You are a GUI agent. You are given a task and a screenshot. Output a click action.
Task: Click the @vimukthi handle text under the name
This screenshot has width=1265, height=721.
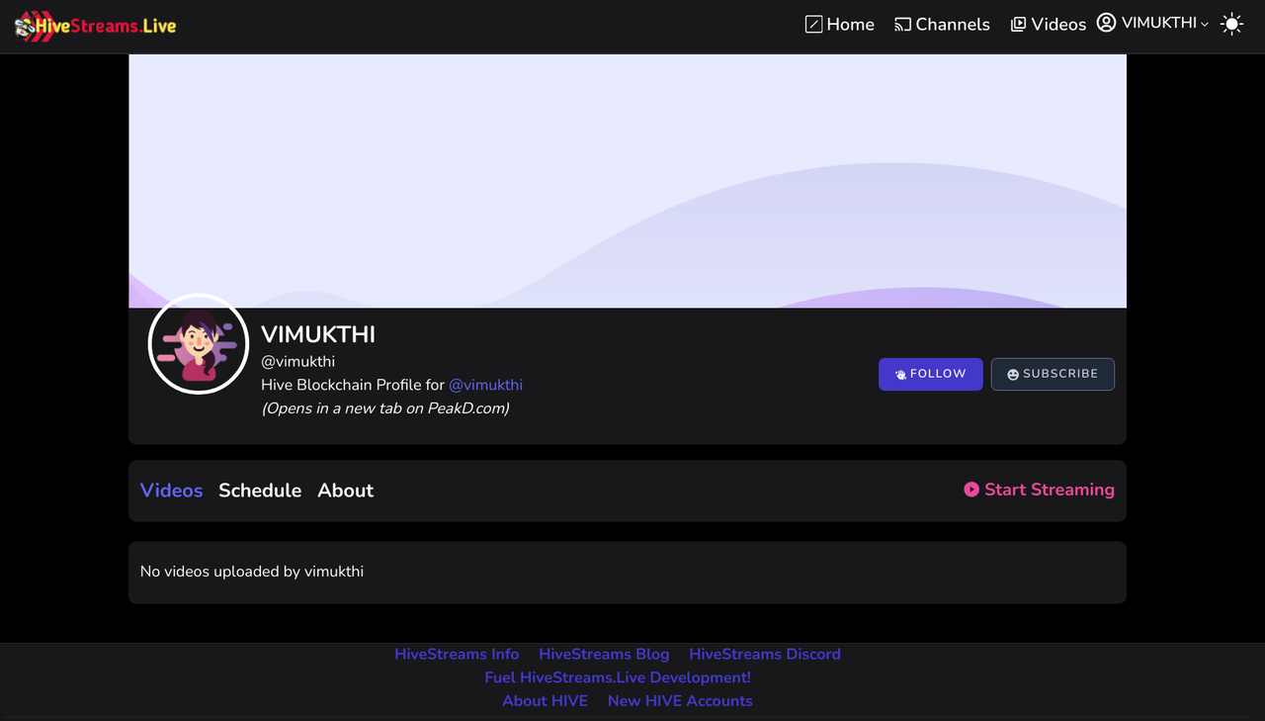click(x=297, y=361)
